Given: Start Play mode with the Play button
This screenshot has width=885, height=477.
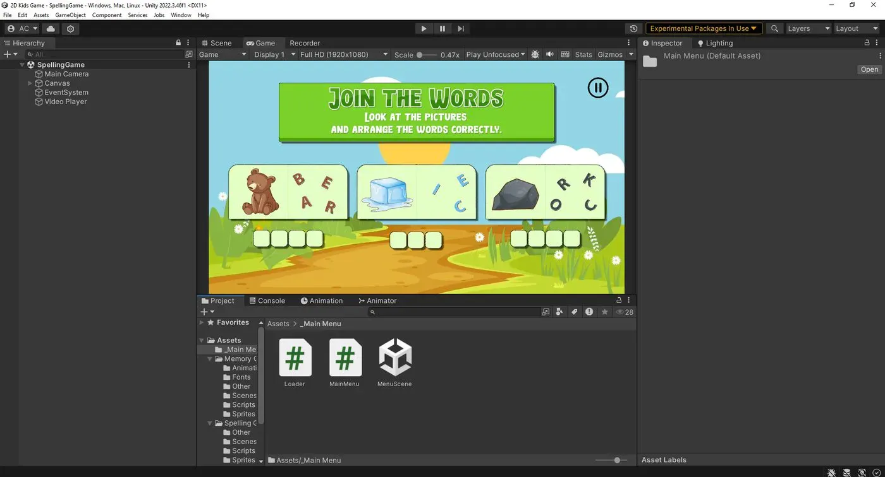Looking at the screenshot, I should click(x=424, y=28).
